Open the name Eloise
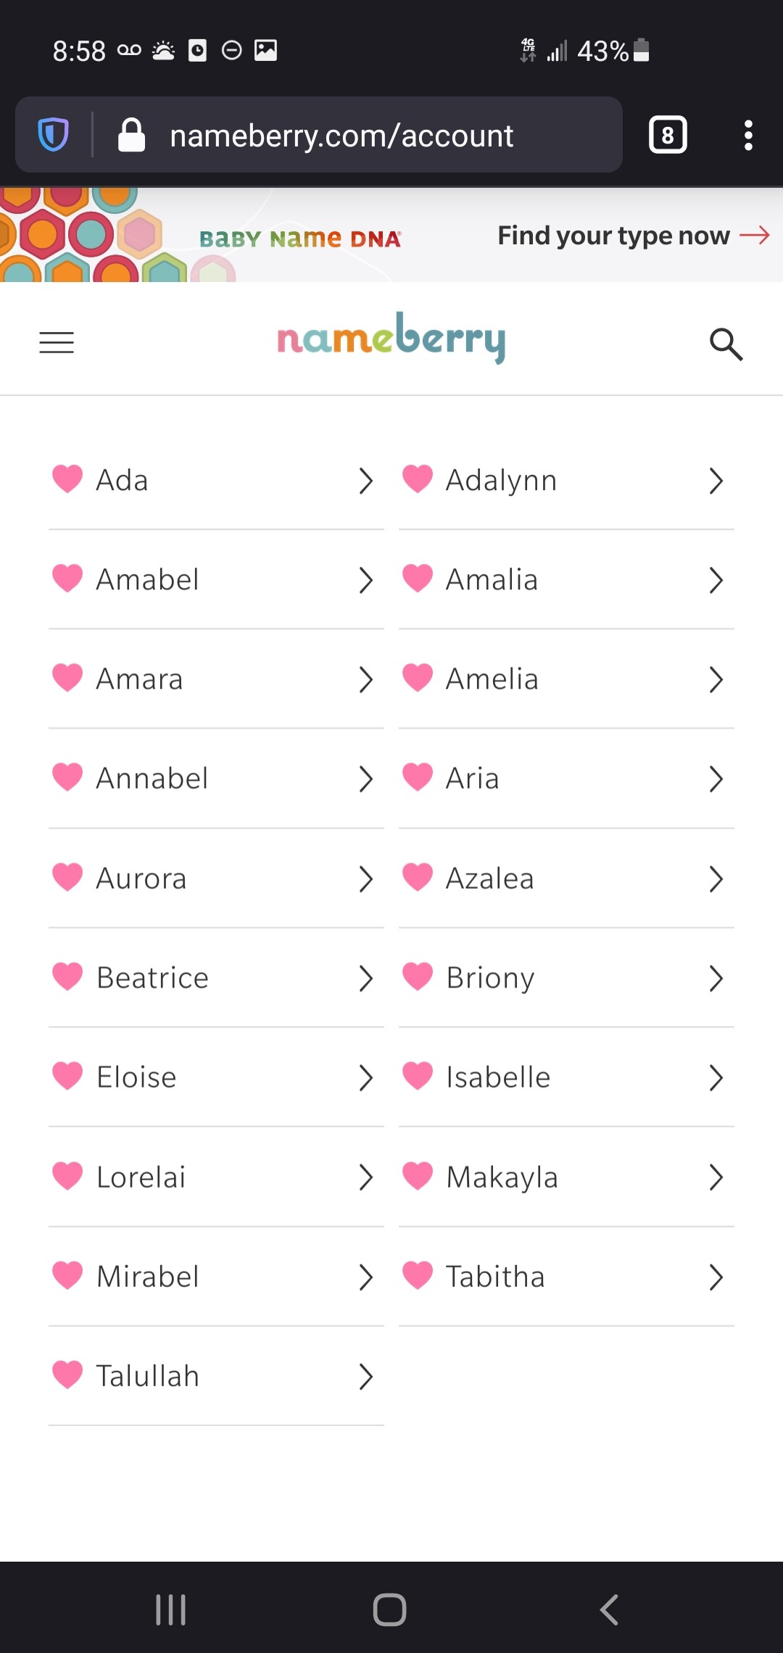The height and width of the screenshot is (1653, 783). coord(136,1077)
